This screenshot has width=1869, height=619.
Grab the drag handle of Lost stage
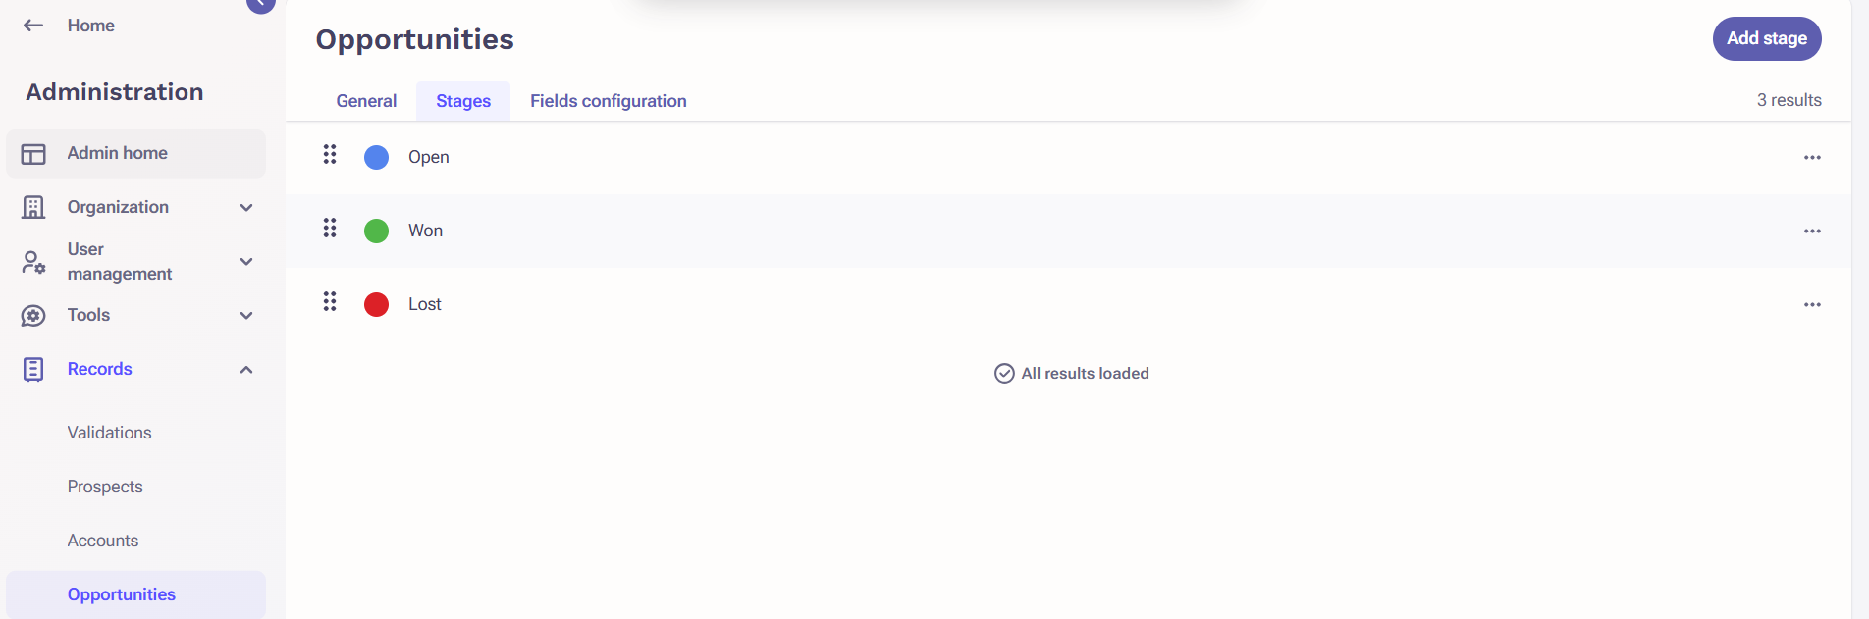(330, 301)
